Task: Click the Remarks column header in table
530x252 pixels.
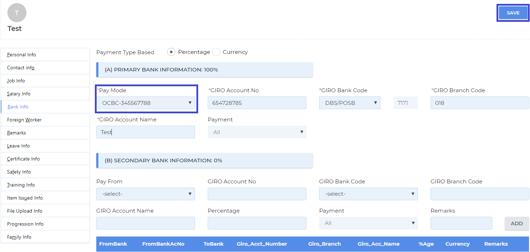Action: tap(496, 244)
